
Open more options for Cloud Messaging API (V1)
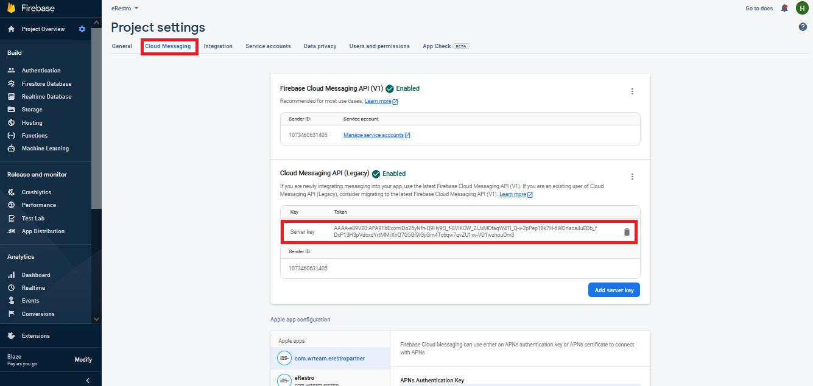pyautogui.click(x=632, y=91)
